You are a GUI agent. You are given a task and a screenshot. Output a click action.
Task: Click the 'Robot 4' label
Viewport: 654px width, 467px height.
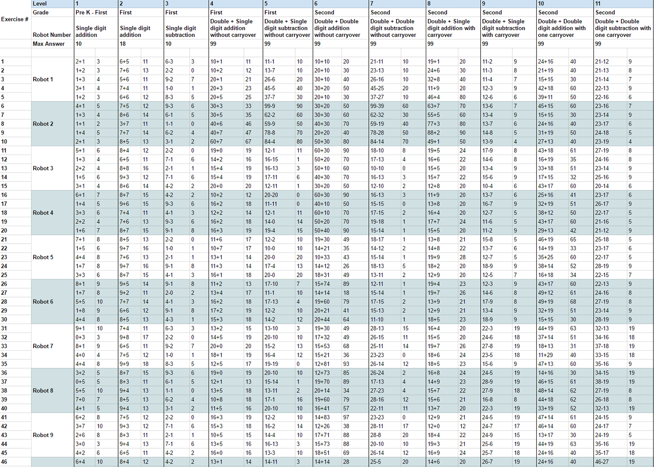[x=43, y=212]
